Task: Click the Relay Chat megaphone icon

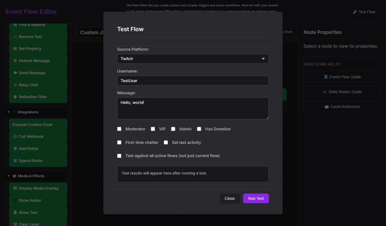Action: 15,85
